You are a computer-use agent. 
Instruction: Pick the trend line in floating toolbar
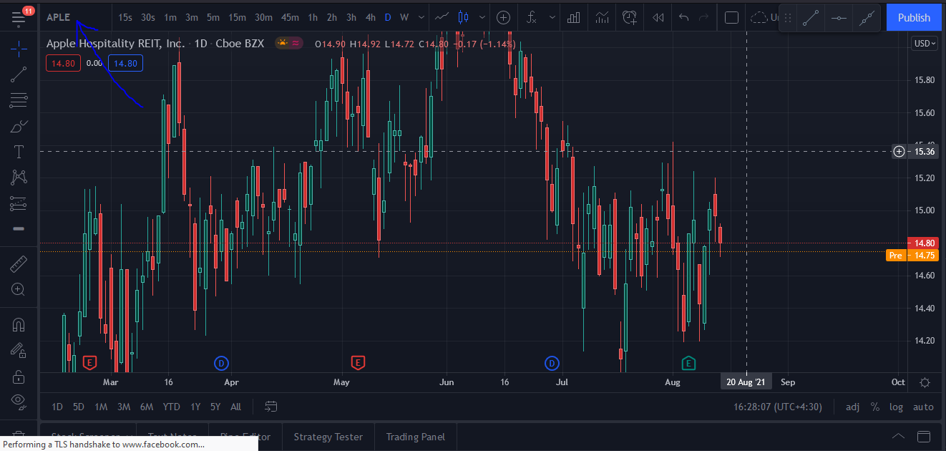click(810, 19)
